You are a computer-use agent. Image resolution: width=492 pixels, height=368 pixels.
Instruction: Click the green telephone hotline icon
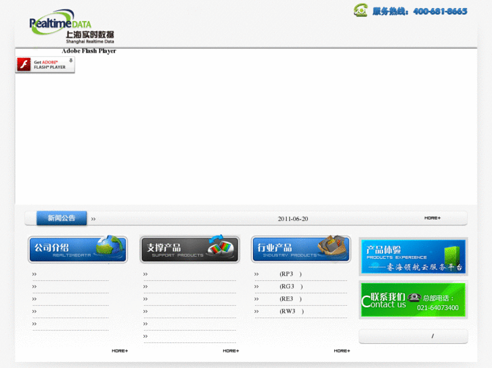361,10
